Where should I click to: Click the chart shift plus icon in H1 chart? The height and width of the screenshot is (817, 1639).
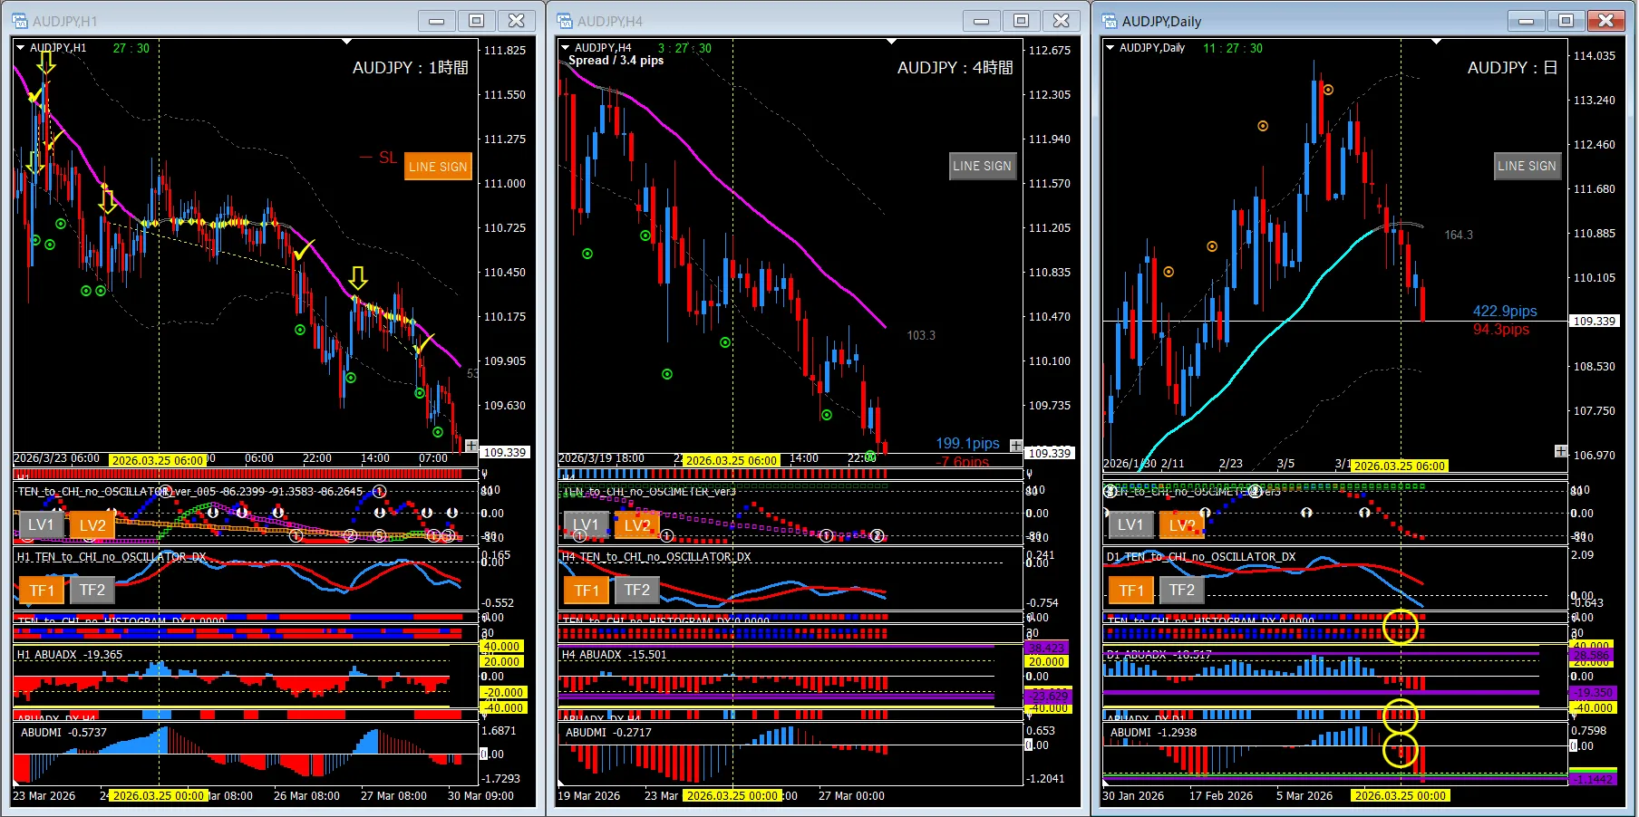[471, 446]
